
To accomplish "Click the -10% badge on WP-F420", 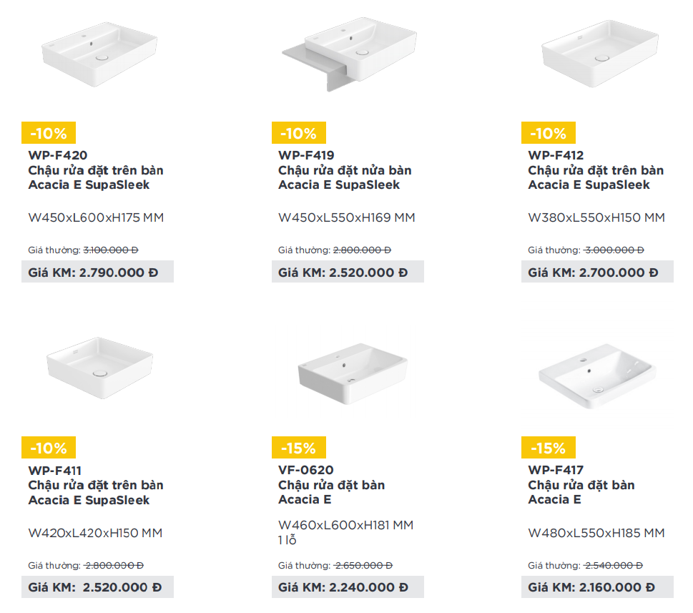I will (x=49, y=132).
